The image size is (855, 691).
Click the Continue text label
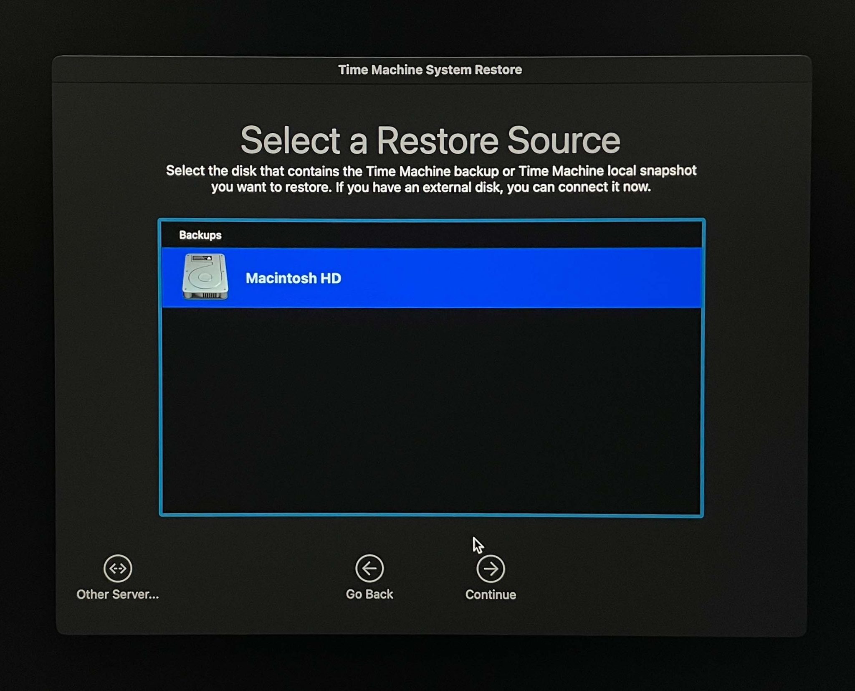click(490, 594)
